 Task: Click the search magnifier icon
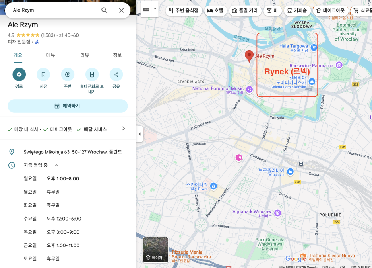click(x=105, y=10)
